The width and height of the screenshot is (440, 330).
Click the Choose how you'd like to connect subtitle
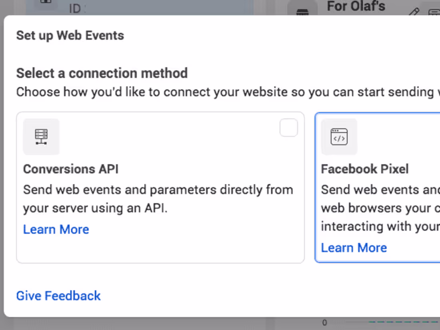[224, 92]
